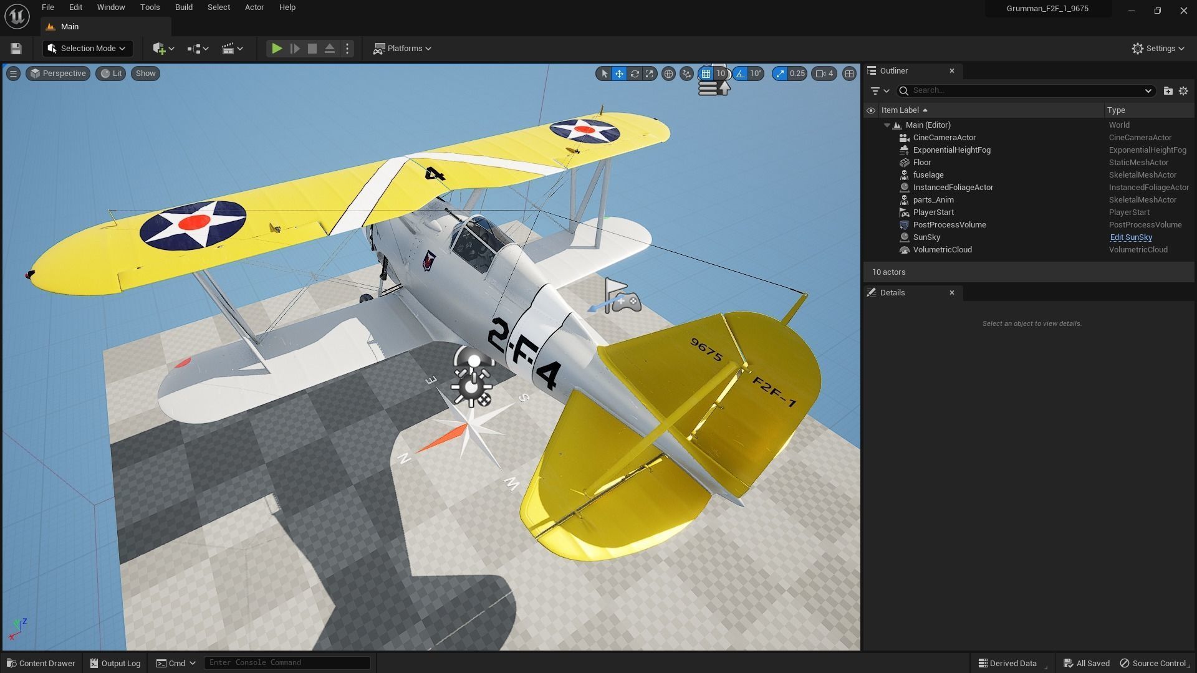Open the Help menu

(x=287, y=7)
